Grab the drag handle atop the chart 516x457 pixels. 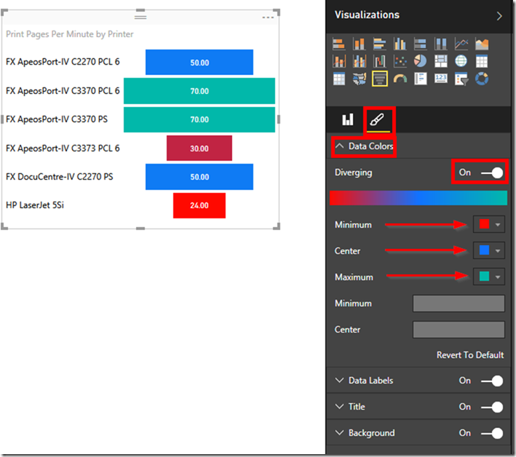pyautogui.click(x=140, y=17)
